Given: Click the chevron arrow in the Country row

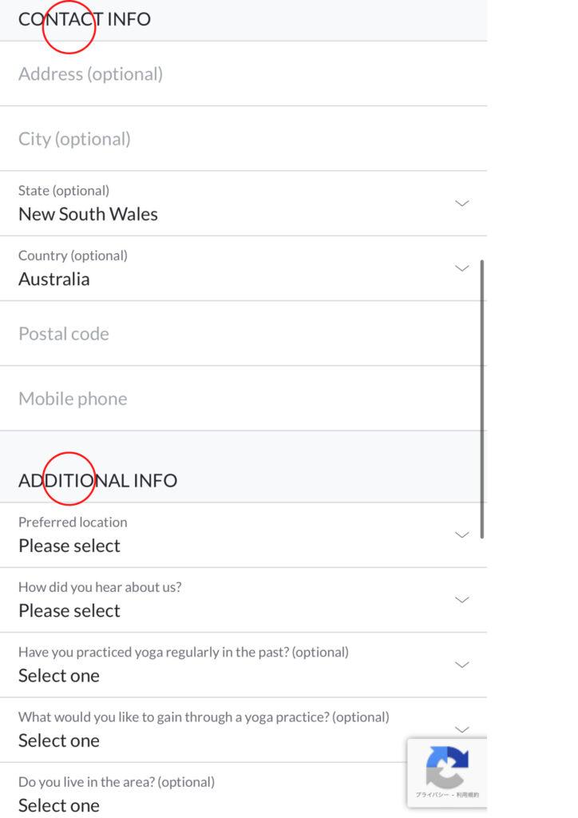Looking at the screenshot, I should (461, 268).
